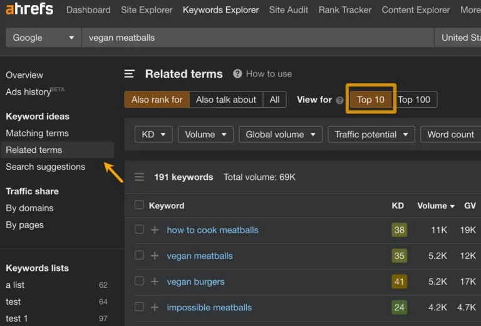
Task: Click KD badge 38 for 'how to cook meatballs'
Action: point(399,230)
